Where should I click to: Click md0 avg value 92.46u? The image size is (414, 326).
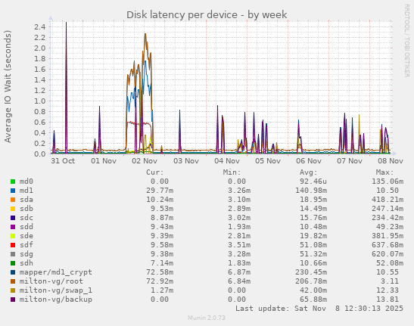[x=313, y=182]
